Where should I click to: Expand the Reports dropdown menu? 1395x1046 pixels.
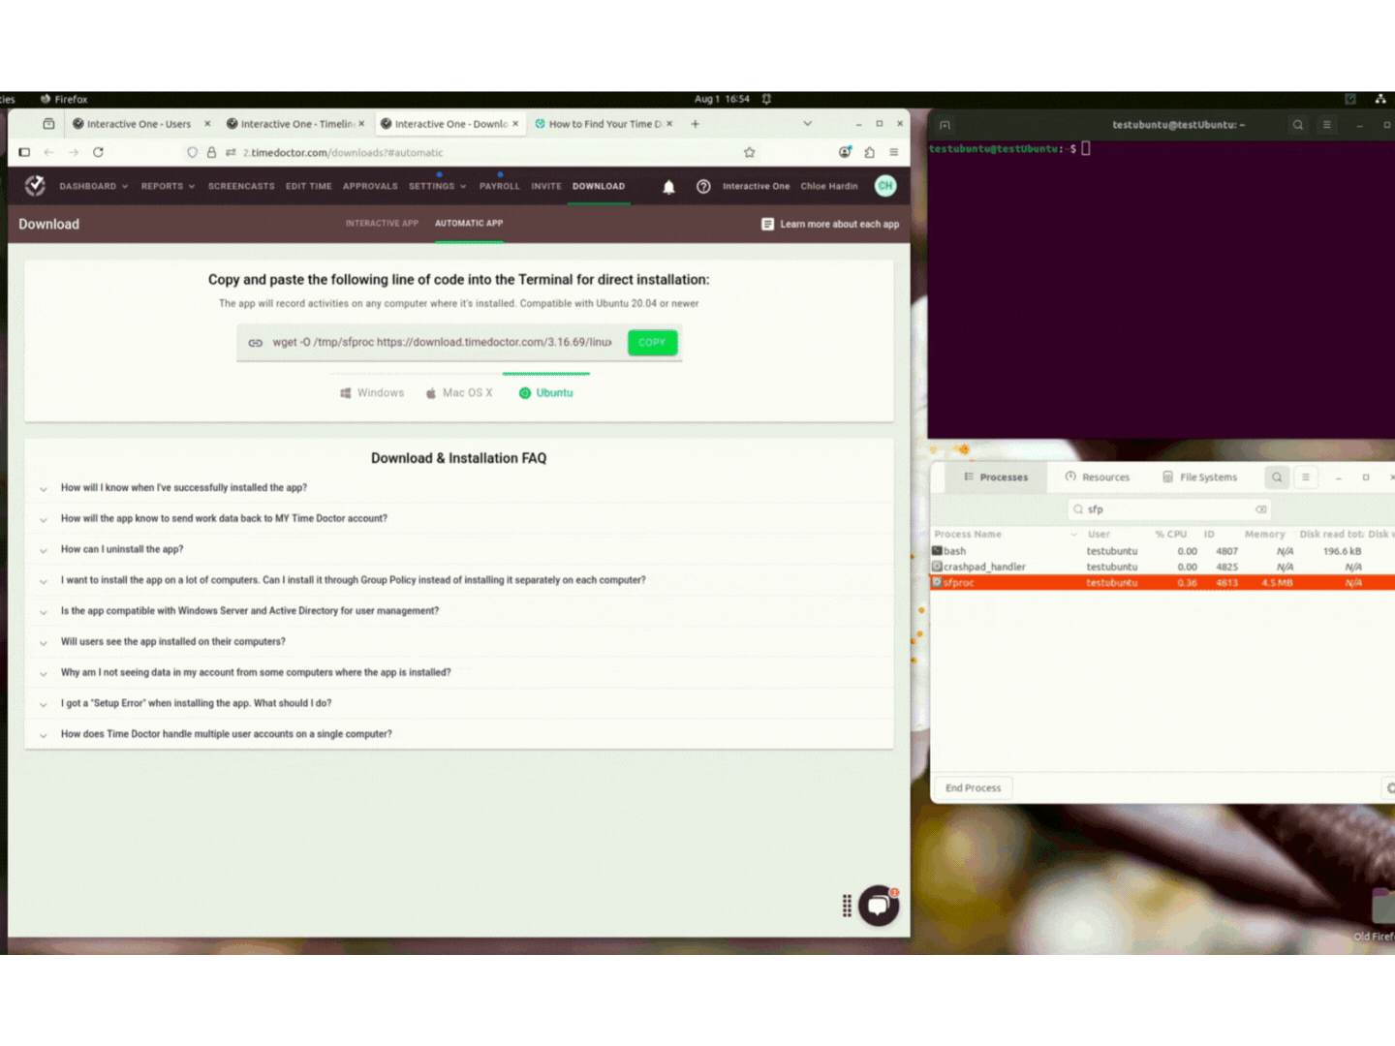click(168, 186)
